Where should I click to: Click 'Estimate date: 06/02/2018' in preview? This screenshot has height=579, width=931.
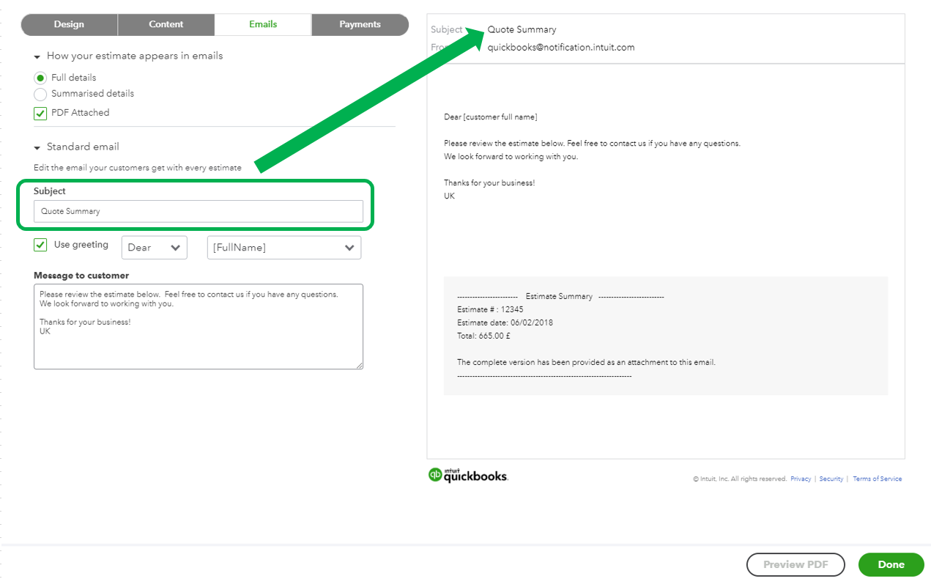click(505, 322)
